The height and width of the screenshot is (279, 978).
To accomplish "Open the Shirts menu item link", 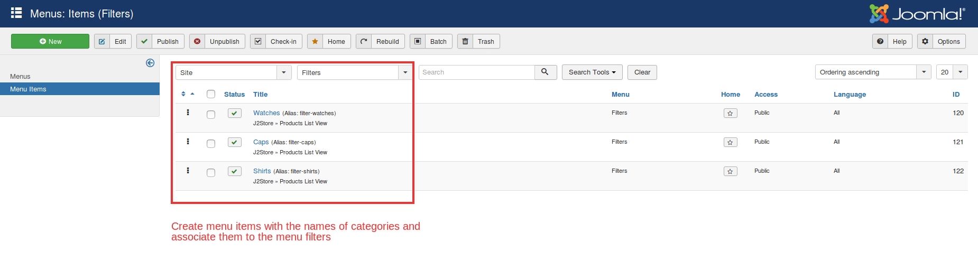I will pyautogui.click(x=262, y=171).
